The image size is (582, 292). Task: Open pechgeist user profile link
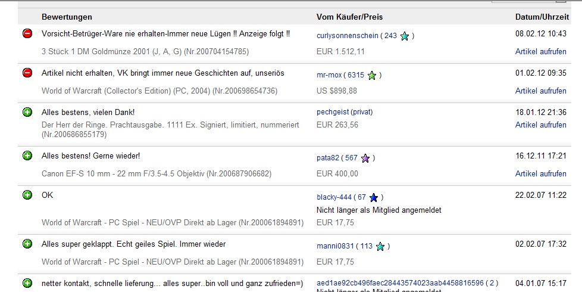(x=333, y=112)
